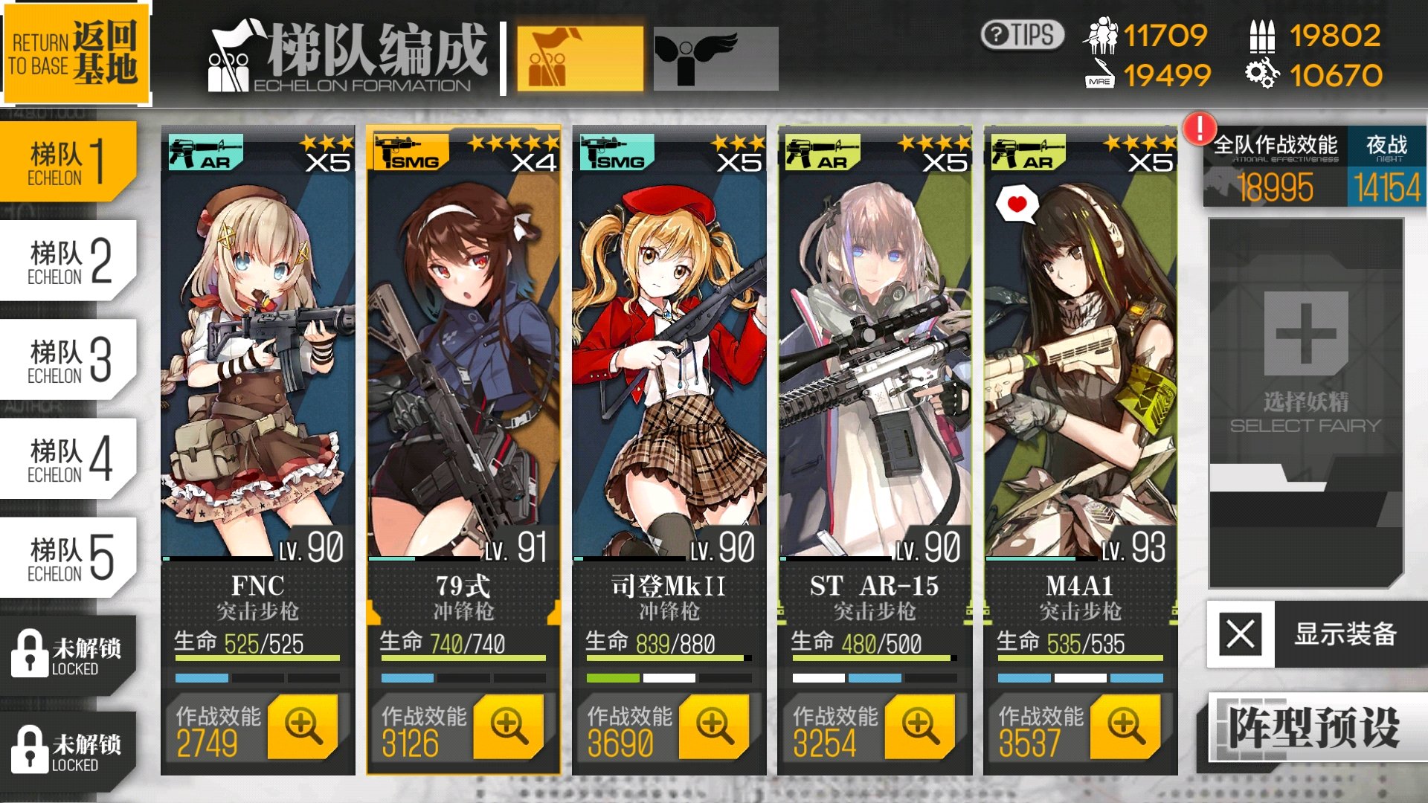Toggle the 显示装备 show equipment checkbox
Screen dimensions: 1428x803
click(x=1241, y=635)
